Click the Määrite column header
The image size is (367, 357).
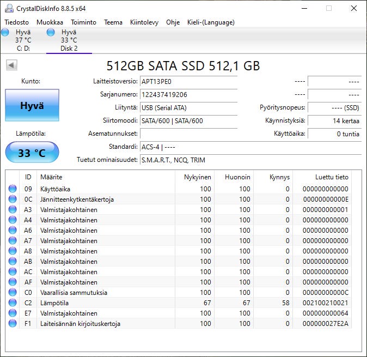tap(51, 177)
